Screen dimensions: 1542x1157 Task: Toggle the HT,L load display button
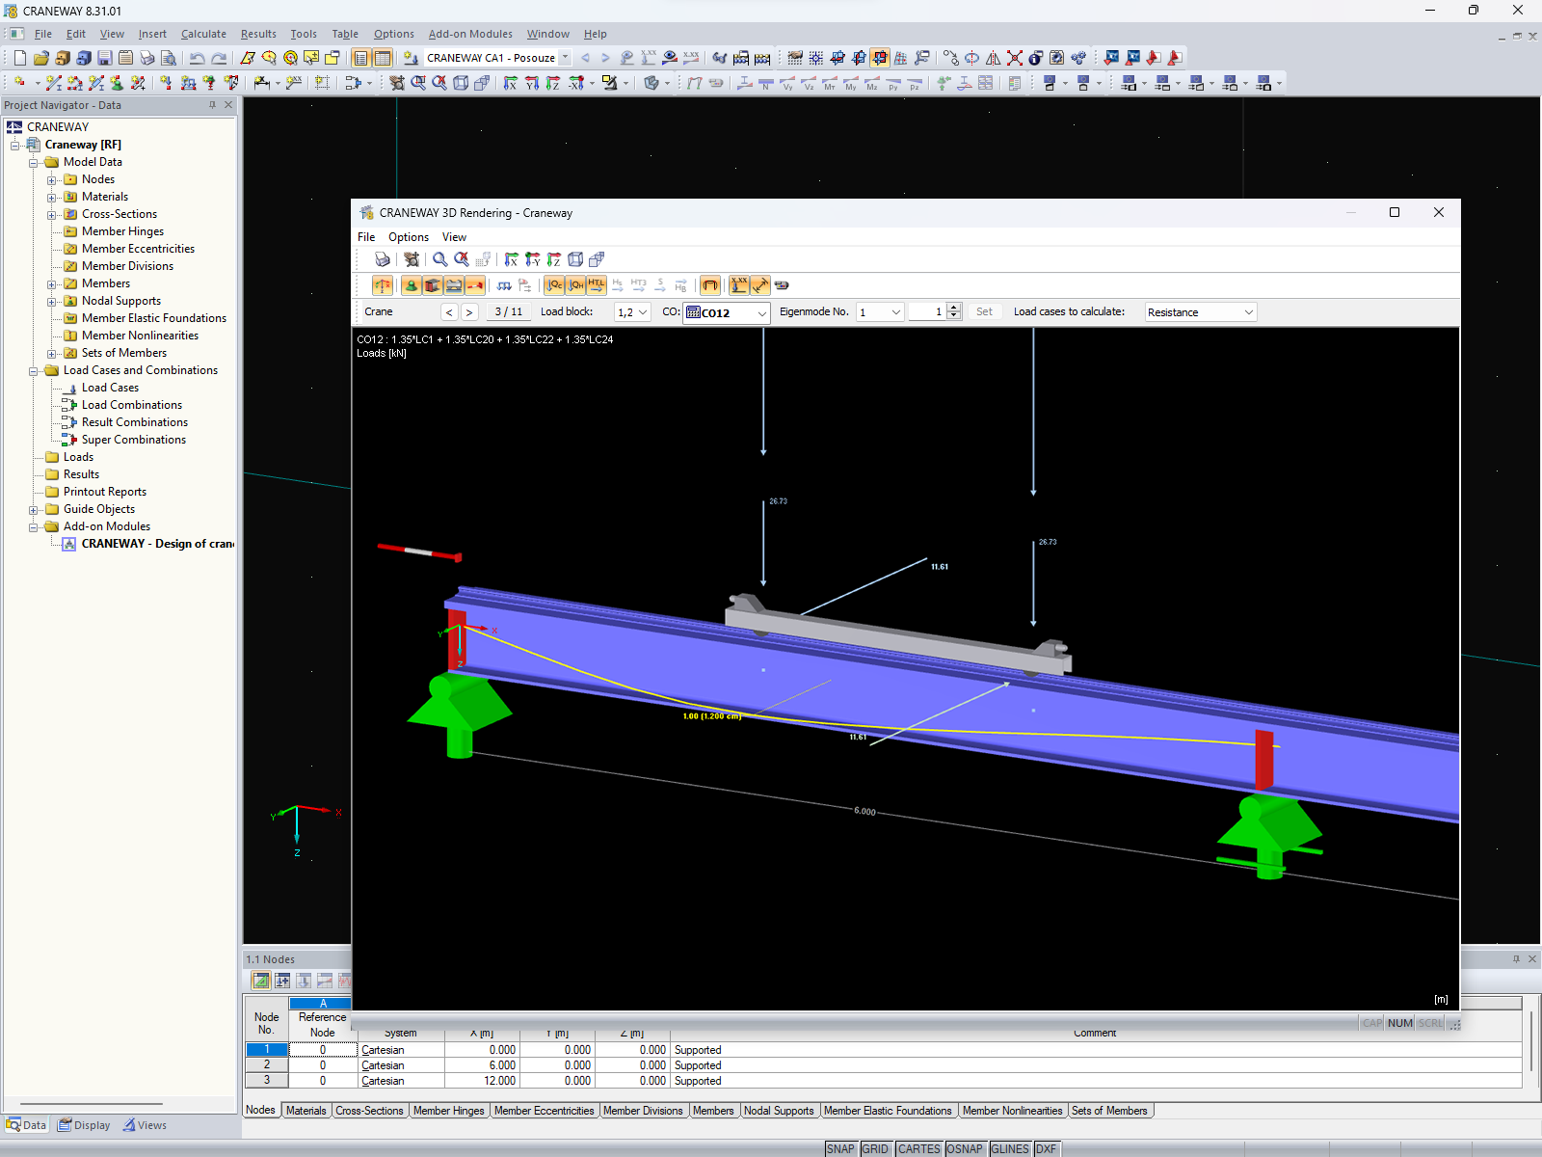click(x=597, y=285)
